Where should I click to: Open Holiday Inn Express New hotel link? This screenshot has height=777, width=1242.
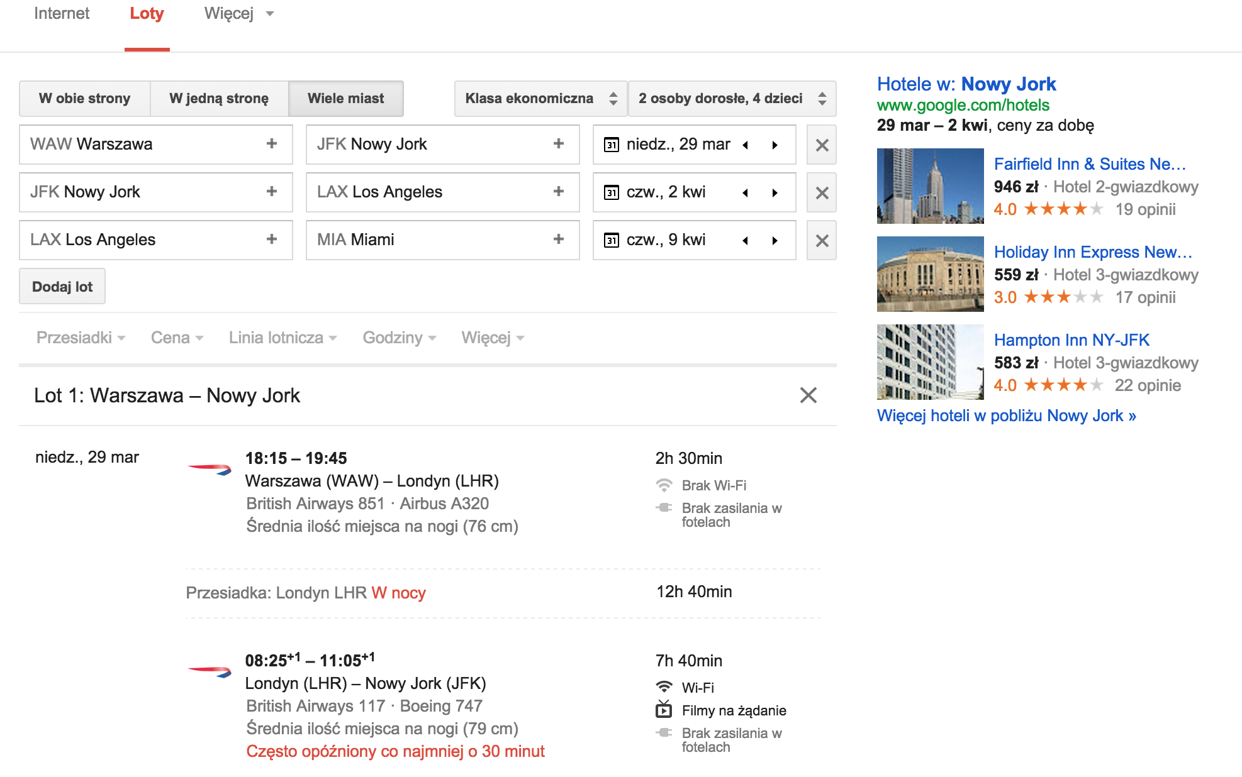1093,252
